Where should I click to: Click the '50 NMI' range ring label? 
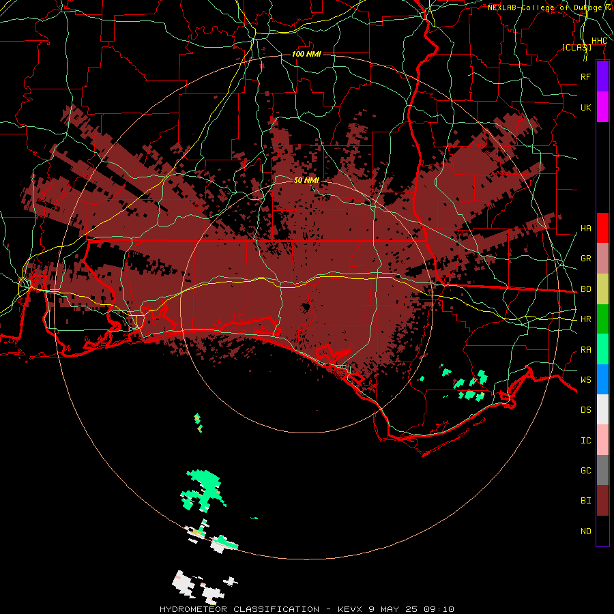coord(306,180)
